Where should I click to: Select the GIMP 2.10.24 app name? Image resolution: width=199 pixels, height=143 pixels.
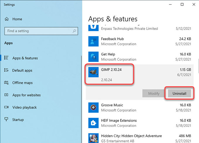(111, 70)
